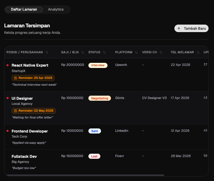Click the Lost status badge
214x181 pixels.
[94, 156]
